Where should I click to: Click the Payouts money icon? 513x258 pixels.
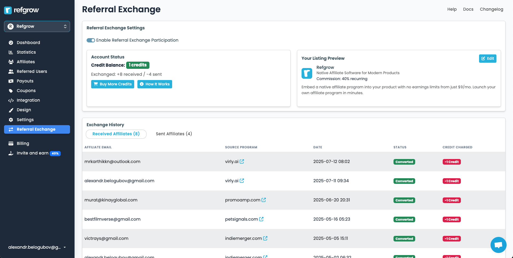click(x=11, y=81)
